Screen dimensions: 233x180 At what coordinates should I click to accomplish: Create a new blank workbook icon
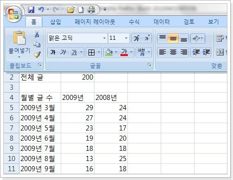81,10
